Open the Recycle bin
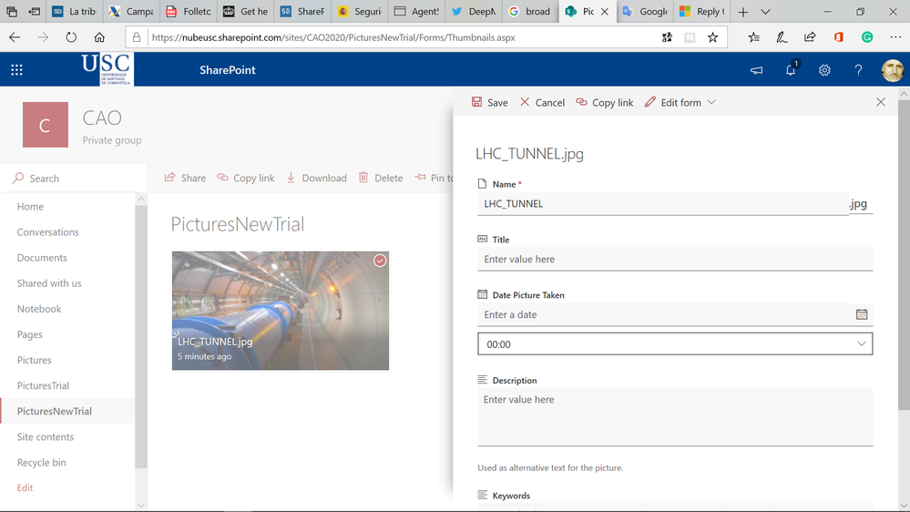910x512 pixels. [x=41, y=462]
